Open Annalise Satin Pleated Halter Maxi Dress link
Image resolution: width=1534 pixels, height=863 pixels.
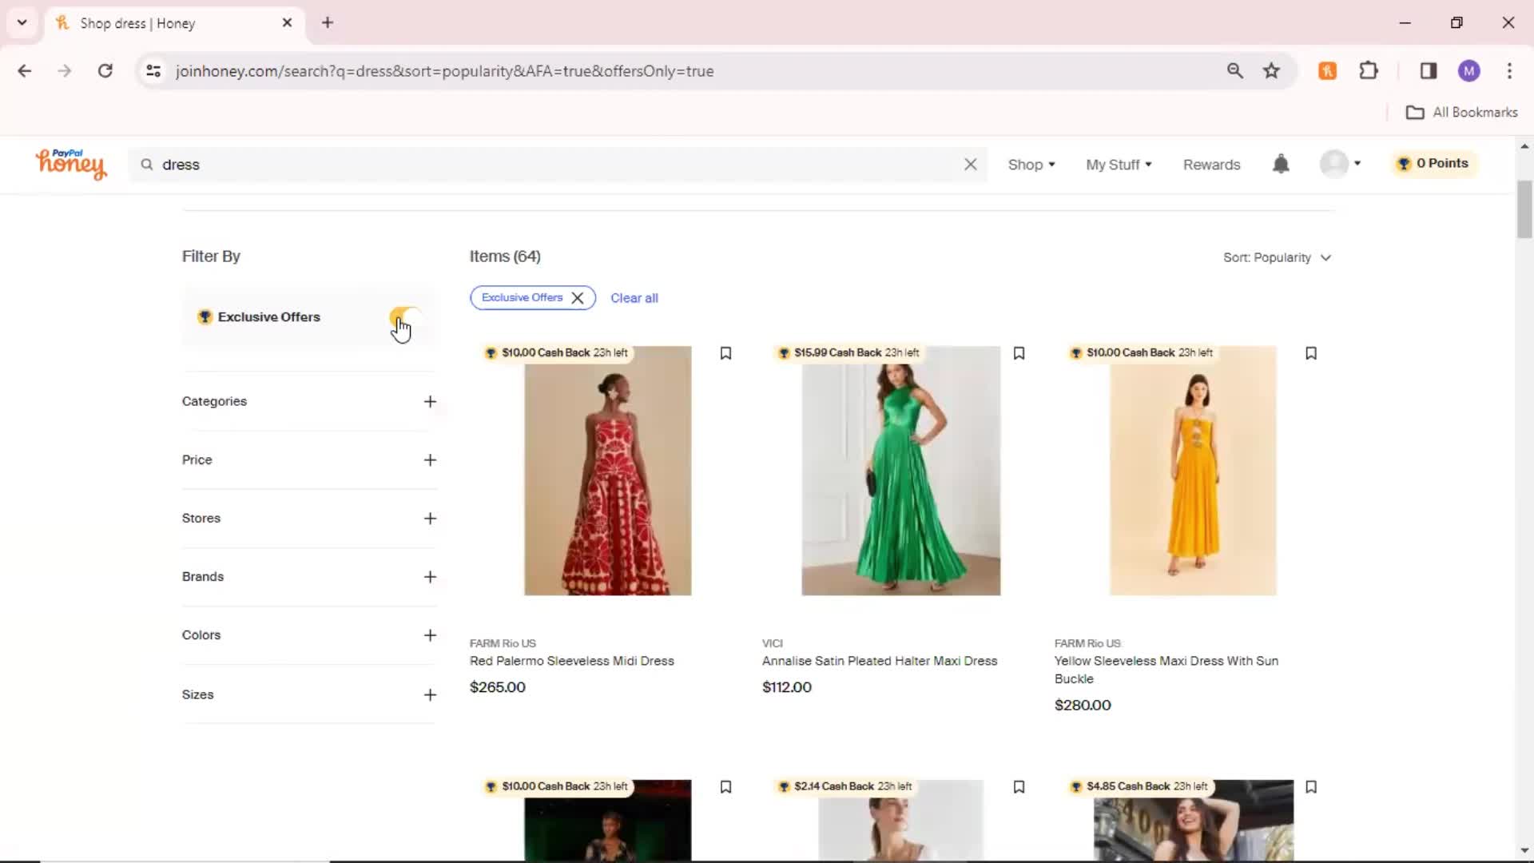point(880,661)
